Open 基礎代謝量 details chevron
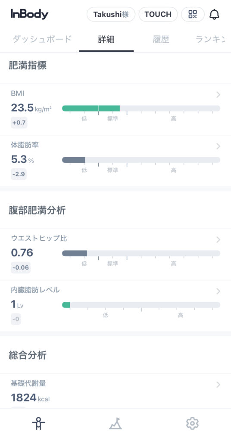The height and width of the screenshot is (441, 231). pos(219,385)
